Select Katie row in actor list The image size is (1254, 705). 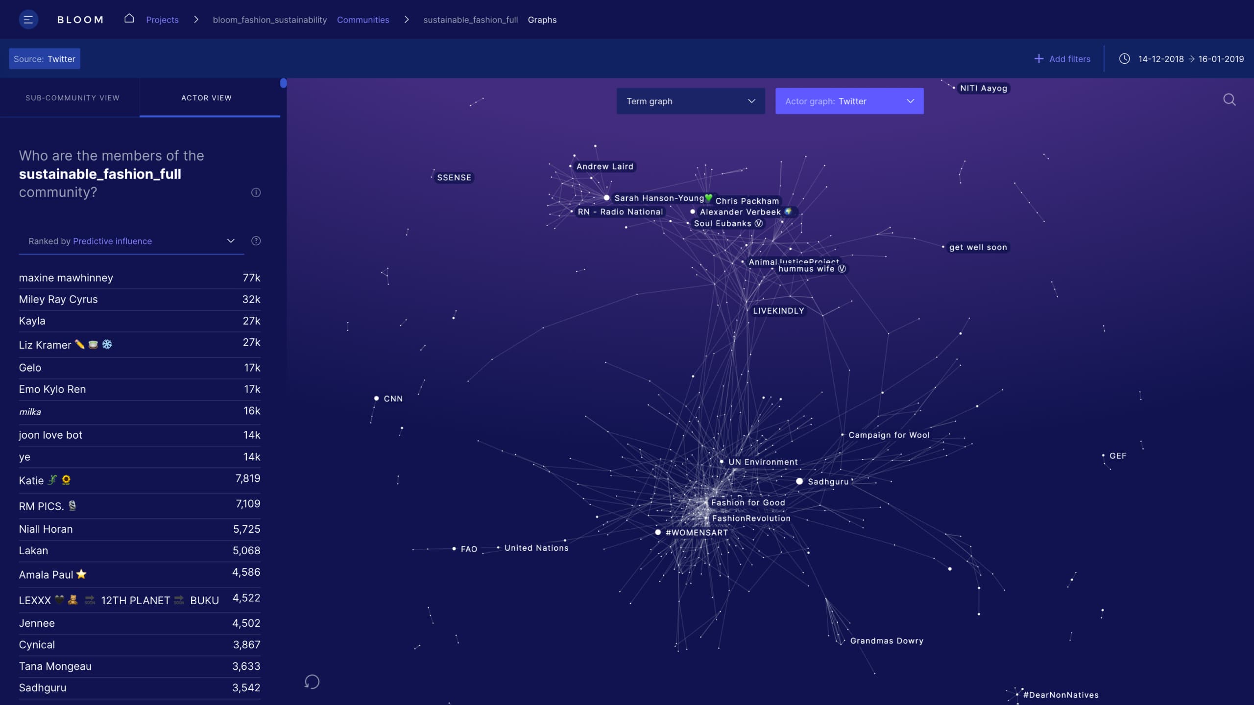click(x=140, y=480)
